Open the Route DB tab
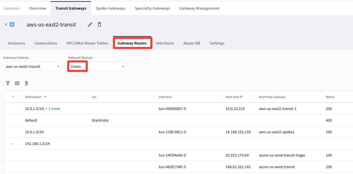 point(192,43)
